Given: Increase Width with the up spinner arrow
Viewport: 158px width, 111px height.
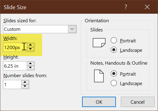Looking at the screenshot, I should [31, 45].
